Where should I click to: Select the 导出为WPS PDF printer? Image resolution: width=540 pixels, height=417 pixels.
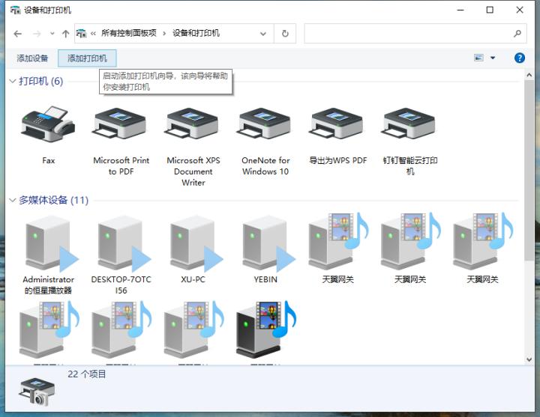point(337,124)
